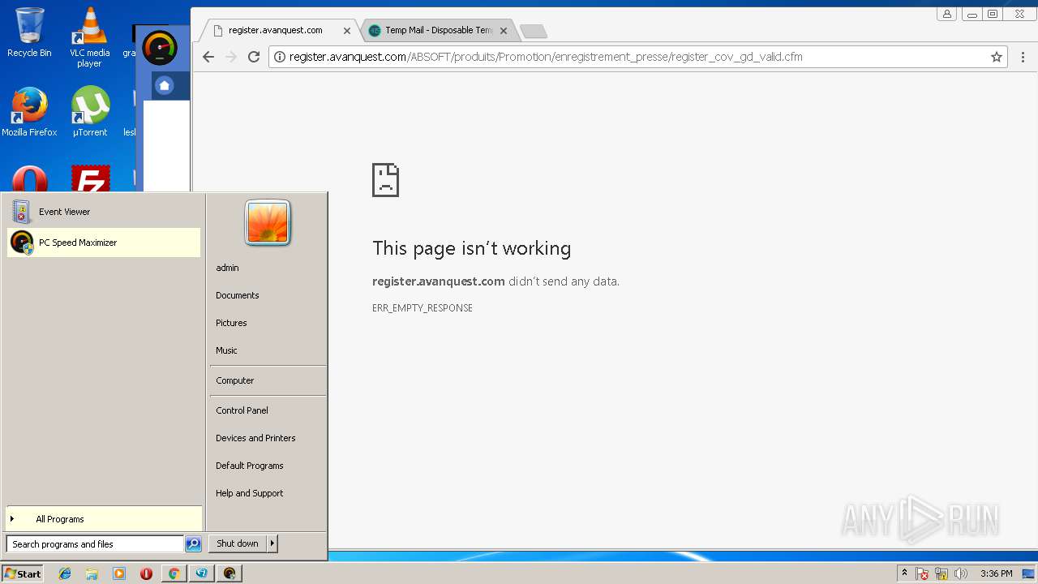The width and height of the screenshot is (1038, 584).
Task: Open the volume speaker tray icon
Action: tap(961, 573)
